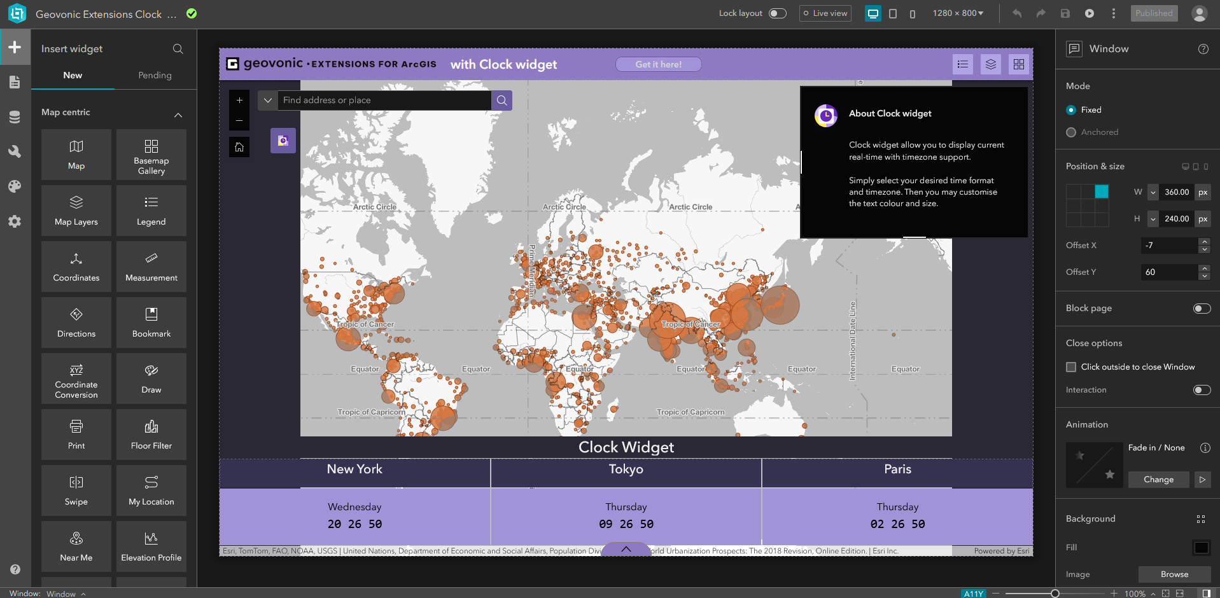Expand the search source dropdown on map
Image resolution: width=1220 pixels, height=598 pixels.
pyautogui.click(x=268, y=101)
